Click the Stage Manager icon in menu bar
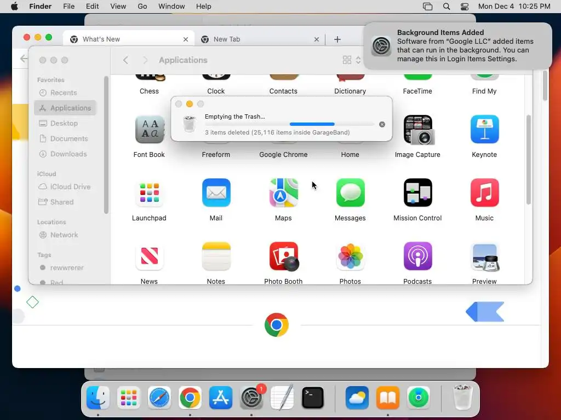Image resolution: width=561 pixels, height=420 pixels. click(x=427, y=7)
